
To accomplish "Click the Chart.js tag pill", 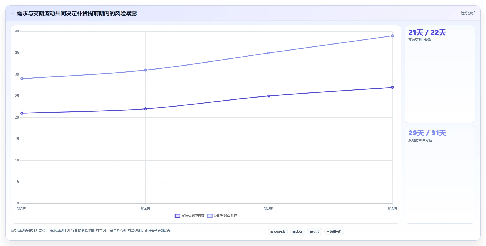I will 278,232.
